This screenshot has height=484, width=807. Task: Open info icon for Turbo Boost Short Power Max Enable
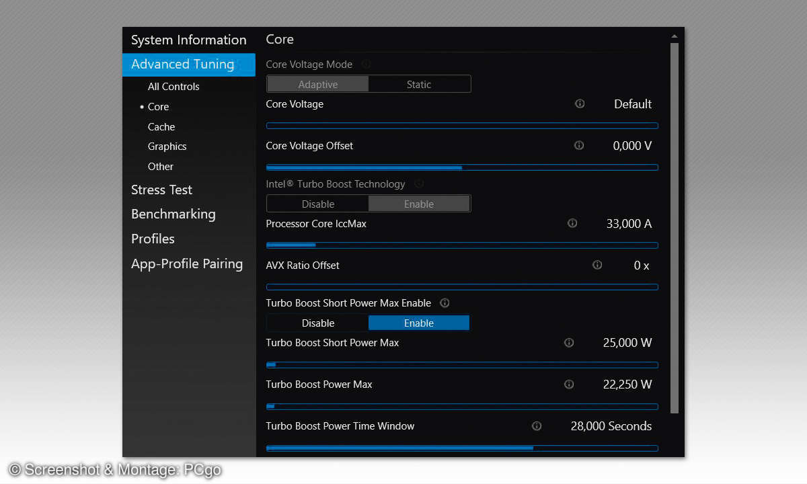click(x=445, y=303)
